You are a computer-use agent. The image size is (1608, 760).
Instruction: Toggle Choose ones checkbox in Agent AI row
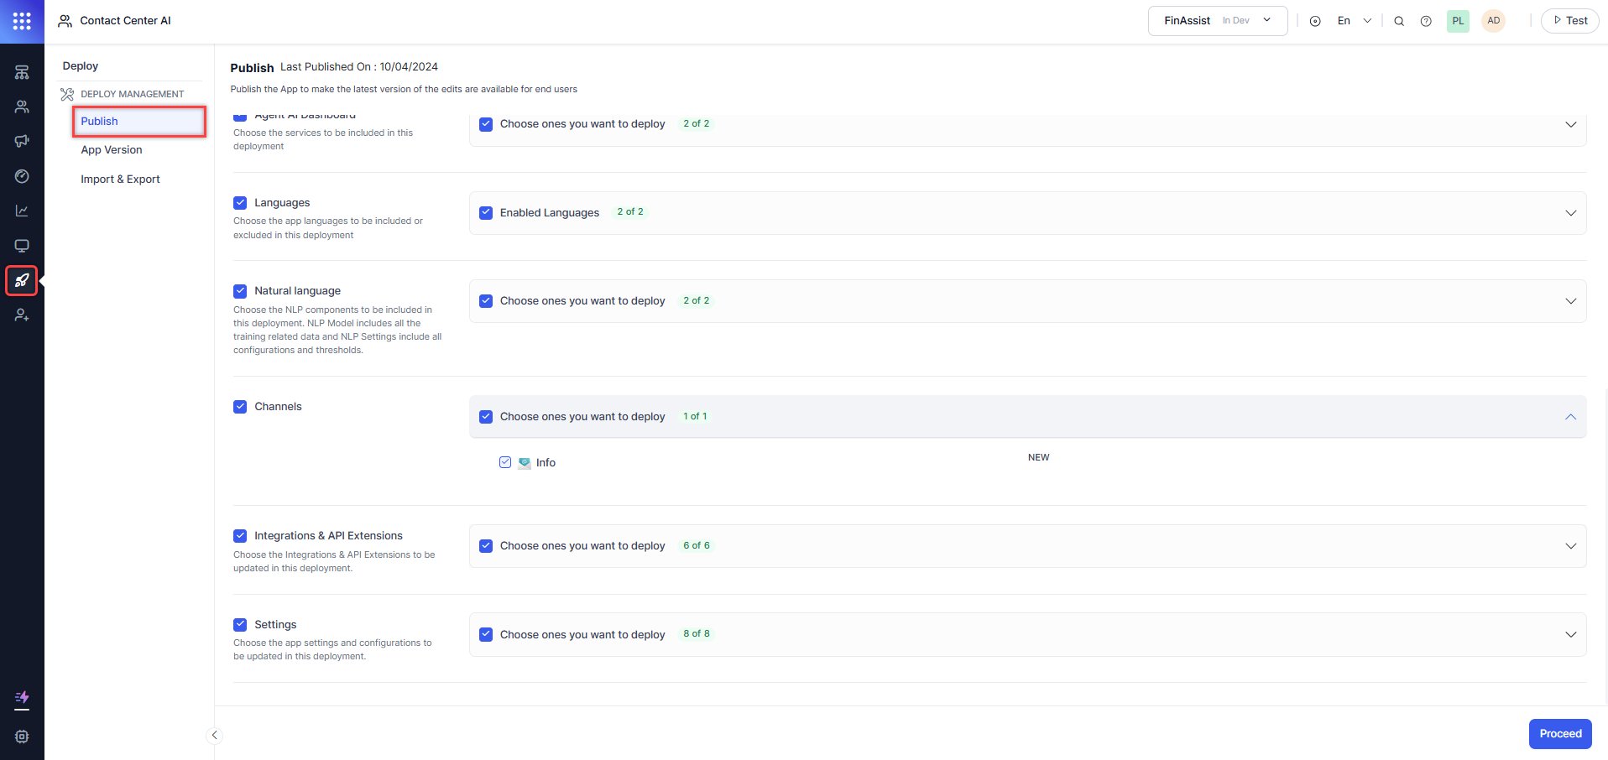486,123
